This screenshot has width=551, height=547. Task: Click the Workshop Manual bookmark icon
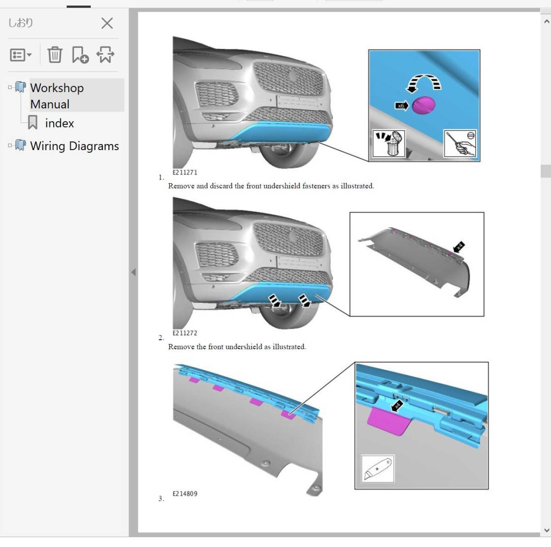20,87
